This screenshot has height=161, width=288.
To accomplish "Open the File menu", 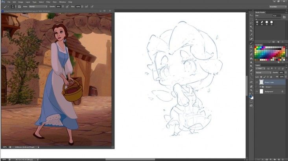I will 9,2.
